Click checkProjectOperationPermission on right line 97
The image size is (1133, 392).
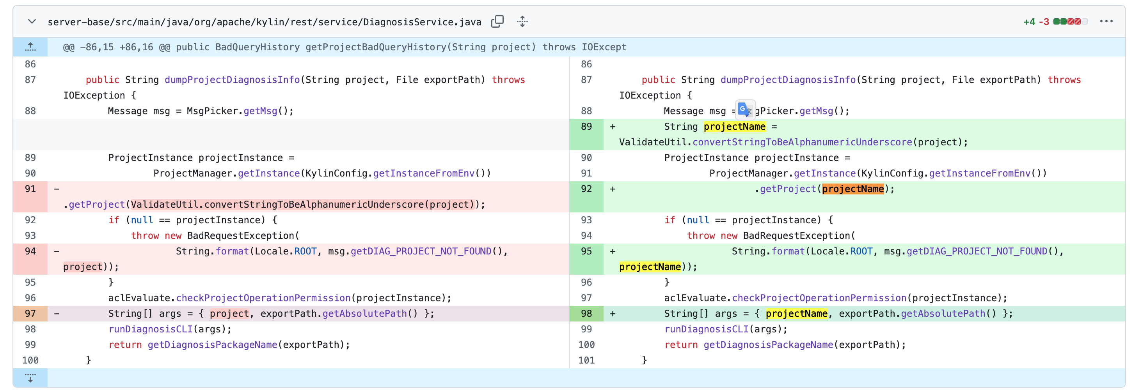click(819, 298)
